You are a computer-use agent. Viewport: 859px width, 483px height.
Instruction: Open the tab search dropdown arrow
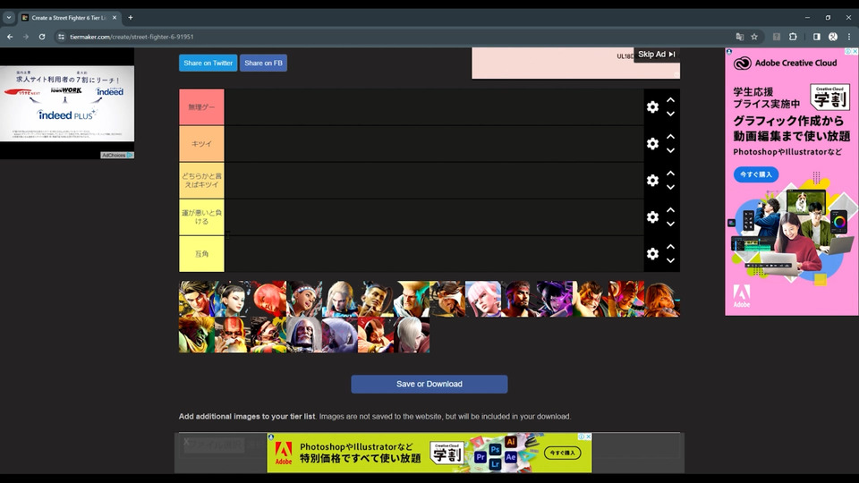(9, 18)
